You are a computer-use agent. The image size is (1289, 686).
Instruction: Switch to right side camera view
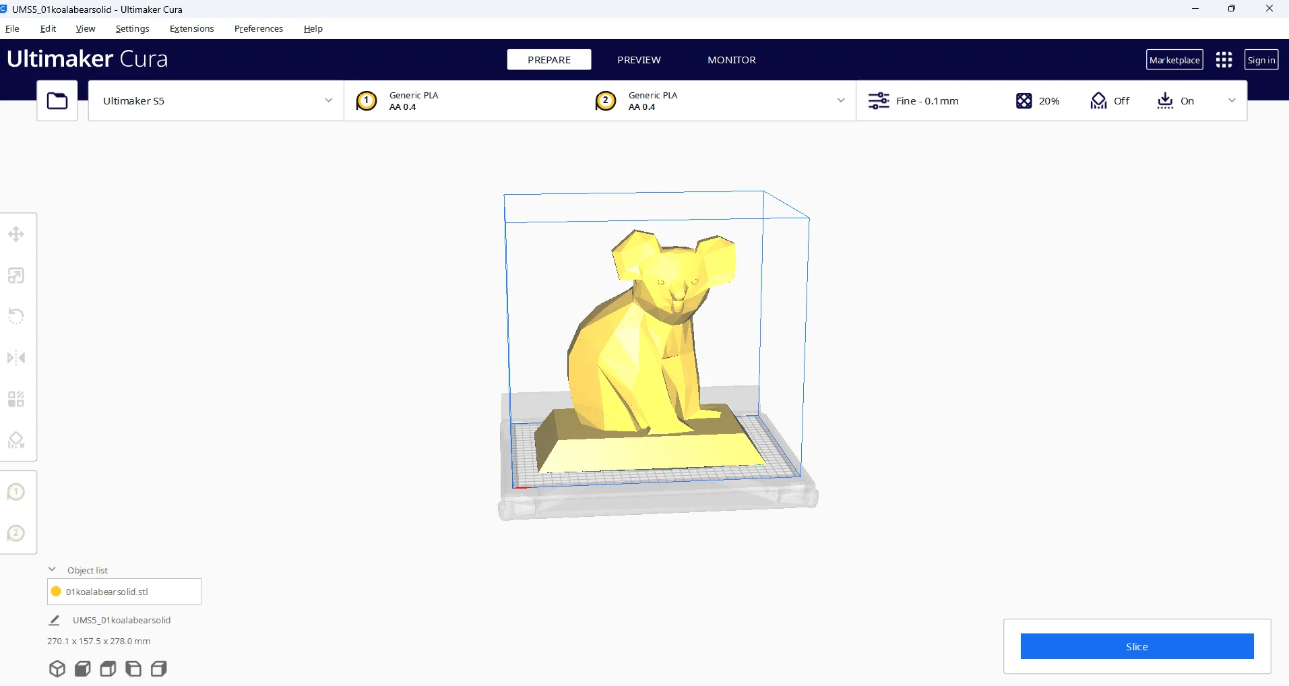[159, 668]
